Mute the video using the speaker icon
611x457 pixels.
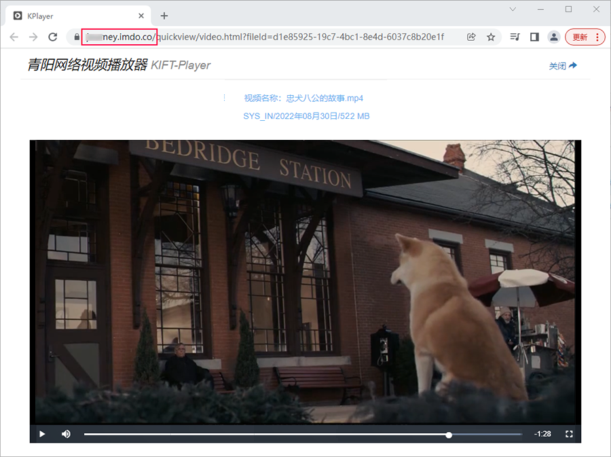pyautogui.click(x=66, y=434)
